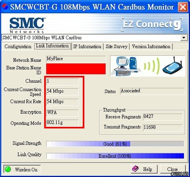Close the window with the X button

click(183, 7)
